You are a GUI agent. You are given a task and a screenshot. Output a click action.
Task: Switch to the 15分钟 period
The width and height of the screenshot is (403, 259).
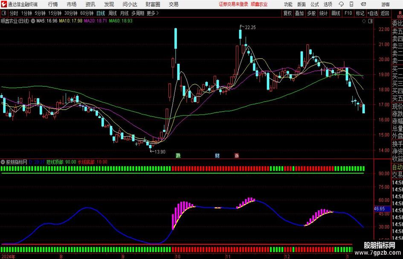tap(55, 13)
